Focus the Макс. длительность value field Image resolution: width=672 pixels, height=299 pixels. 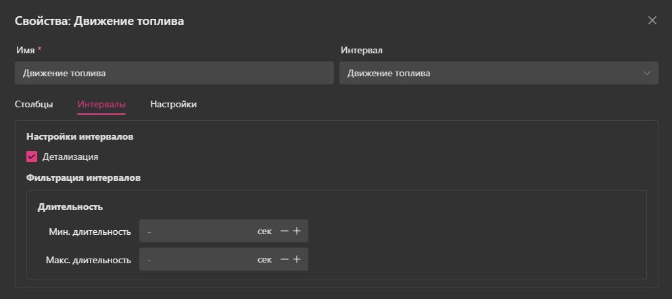(196, 259)
